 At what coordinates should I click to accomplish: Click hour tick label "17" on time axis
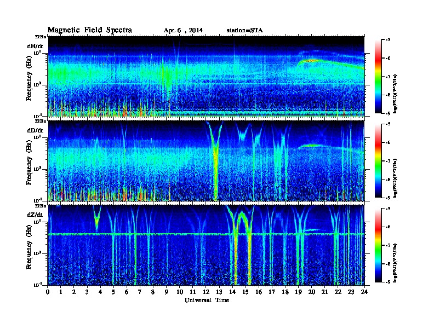[272, 292]
